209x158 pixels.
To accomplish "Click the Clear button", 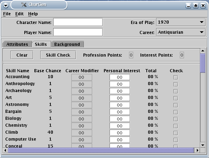I will [22, 55].
